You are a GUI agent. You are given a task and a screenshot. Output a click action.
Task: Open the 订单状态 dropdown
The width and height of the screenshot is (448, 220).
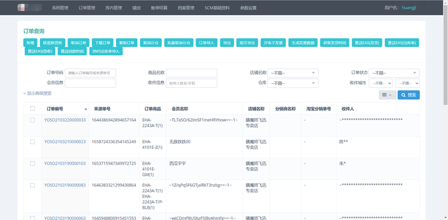coord(394,73)
